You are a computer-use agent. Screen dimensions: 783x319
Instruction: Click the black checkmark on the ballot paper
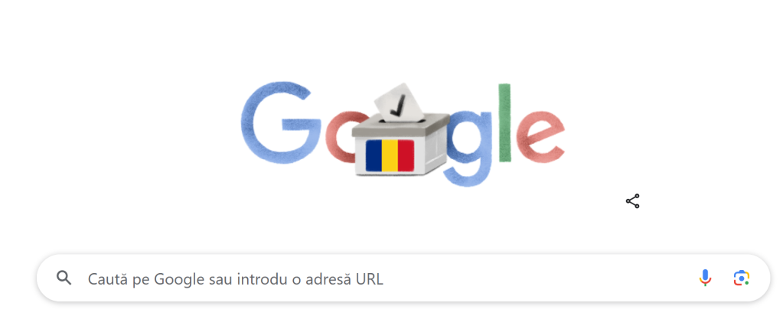(398, 106)
